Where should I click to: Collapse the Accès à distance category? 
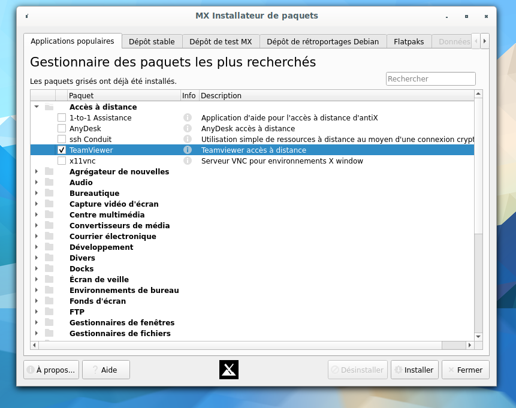[x=37, y=107]
